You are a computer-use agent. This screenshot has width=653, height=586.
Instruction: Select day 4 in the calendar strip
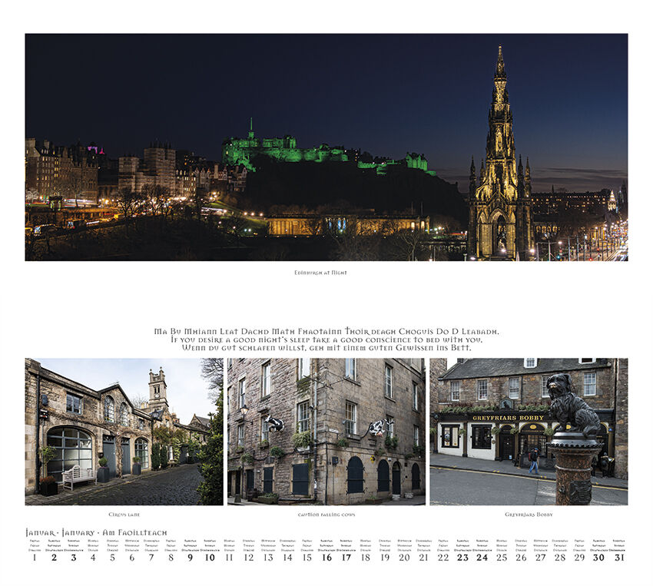click(93, 558)
